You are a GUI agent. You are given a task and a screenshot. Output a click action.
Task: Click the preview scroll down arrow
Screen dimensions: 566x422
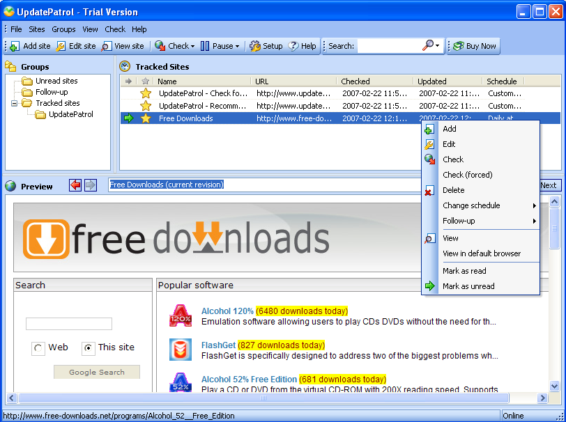pyautogui.click(x=554, y=386)
